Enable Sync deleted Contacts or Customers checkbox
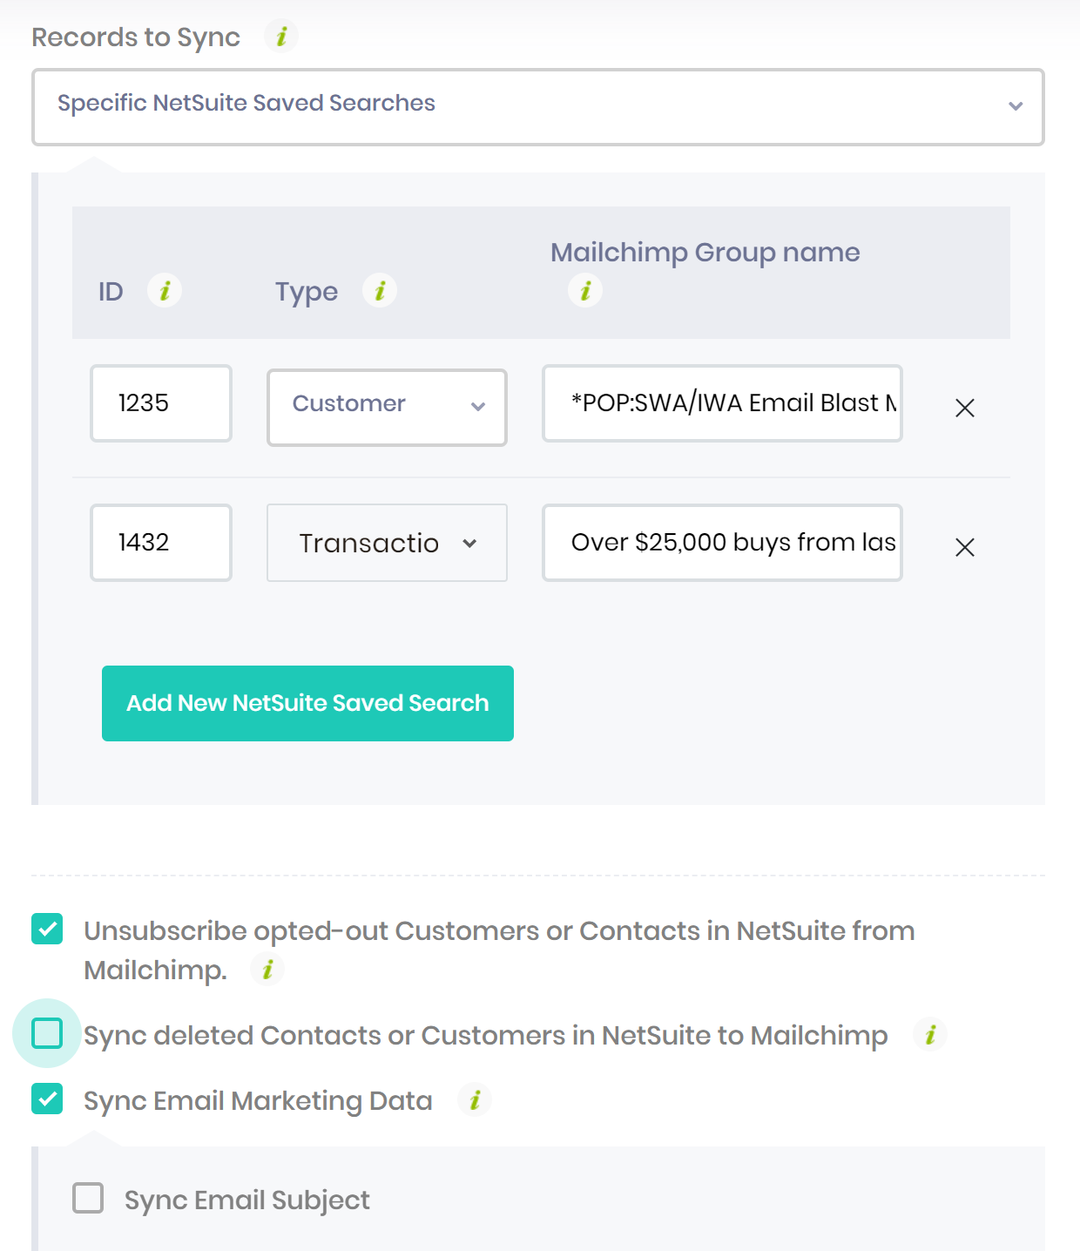This screenshot has width=1080, height=1251. tap(47, 1033)
